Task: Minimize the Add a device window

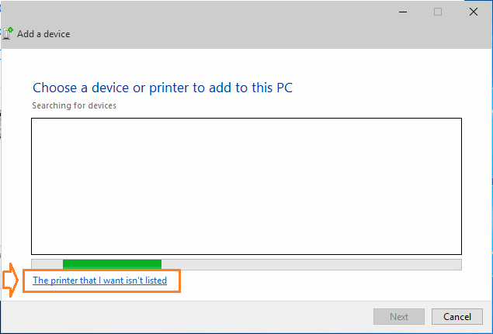Action: 403,12
